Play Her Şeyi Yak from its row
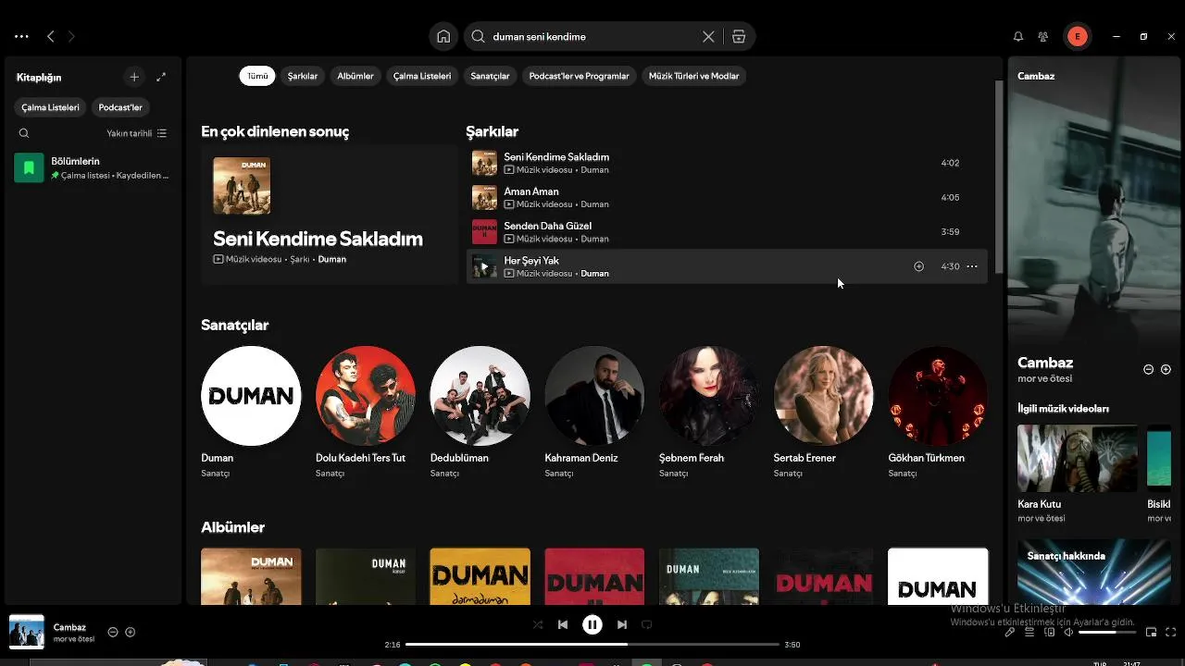 484,266
